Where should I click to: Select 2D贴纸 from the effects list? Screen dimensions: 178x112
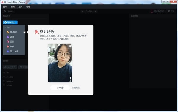[x=14, y=32]
